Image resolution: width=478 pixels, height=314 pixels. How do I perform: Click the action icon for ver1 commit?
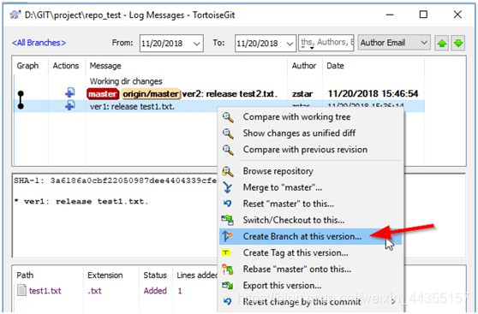70,105
